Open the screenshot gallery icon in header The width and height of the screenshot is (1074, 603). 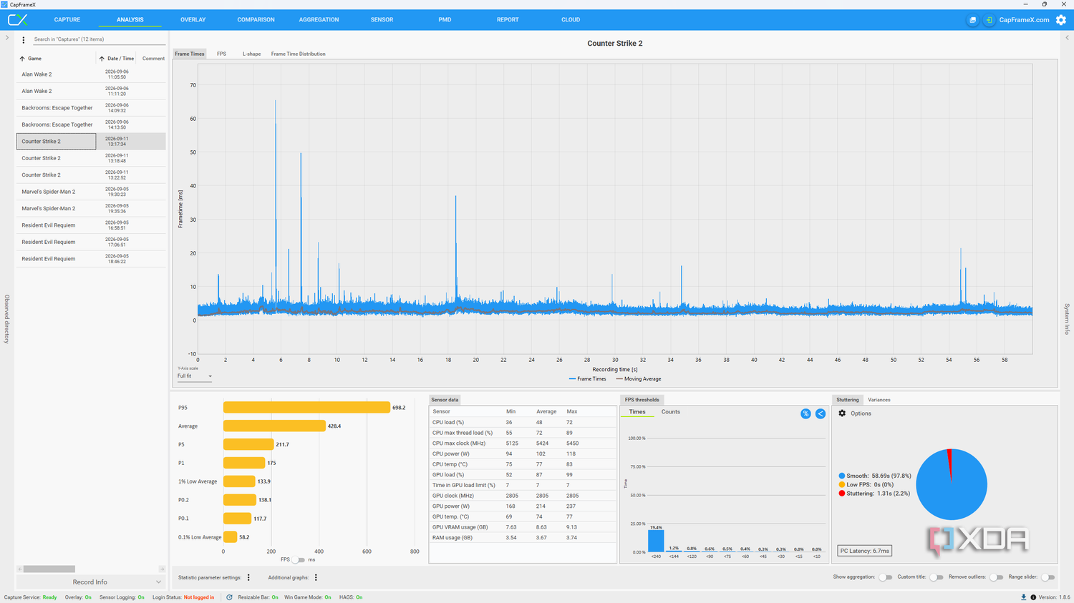pos(972,20)
